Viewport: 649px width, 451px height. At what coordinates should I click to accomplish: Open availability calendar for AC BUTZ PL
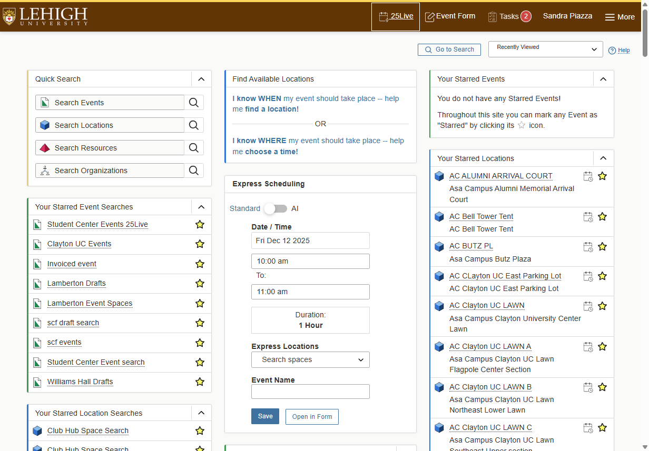588,246
